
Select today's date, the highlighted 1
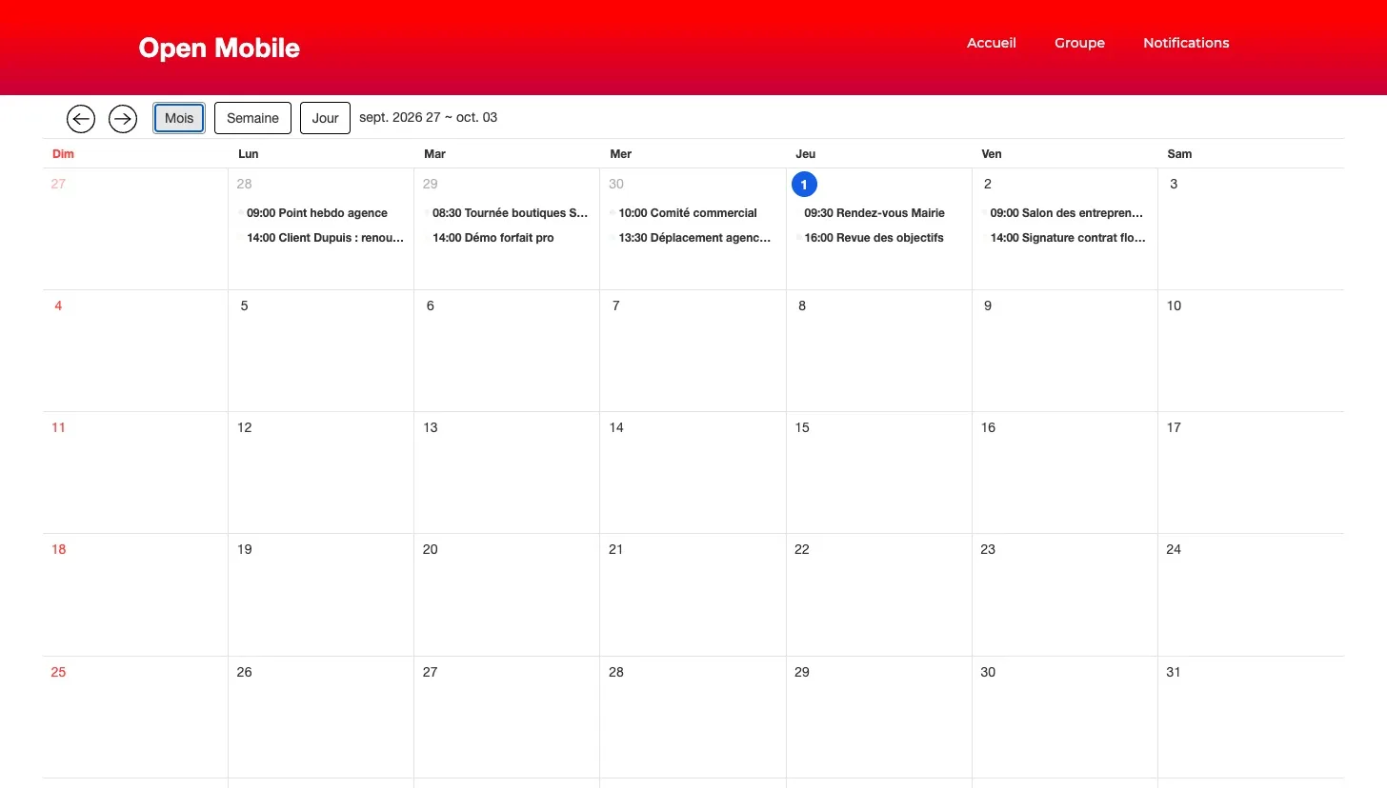(804, 184)
